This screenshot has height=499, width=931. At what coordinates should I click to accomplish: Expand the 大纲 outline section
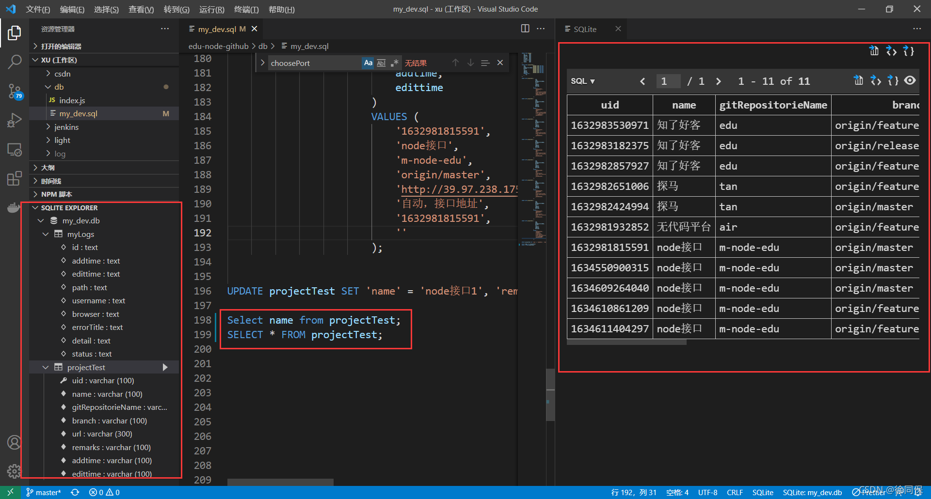click(x=104, y=167)
